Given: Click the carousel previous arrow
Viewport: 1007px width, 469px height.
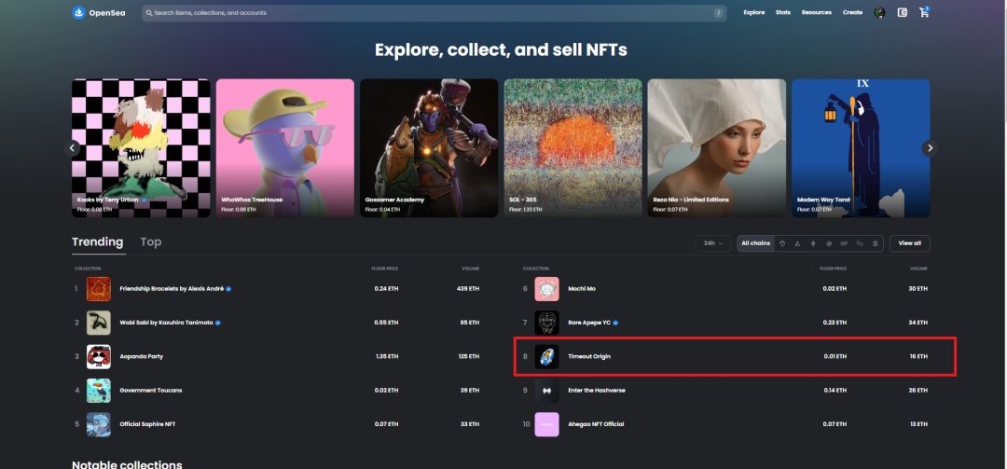Looking at the screenshot, I should (x=72, y=148).
